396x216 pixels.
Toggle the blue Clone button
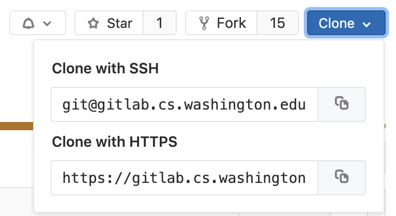337,23
